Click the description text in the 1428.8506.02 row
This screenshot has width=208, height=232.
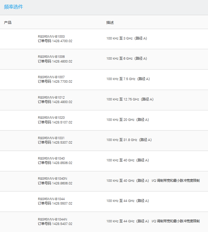click(x=128, y=160)
